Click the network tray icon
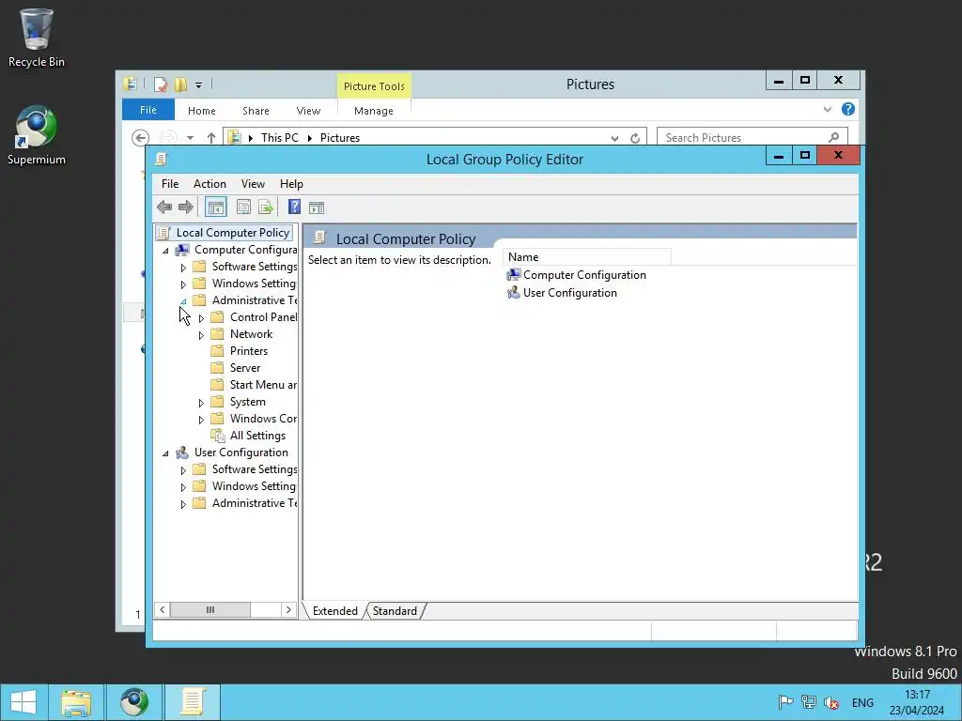 (x=809, y=702)
